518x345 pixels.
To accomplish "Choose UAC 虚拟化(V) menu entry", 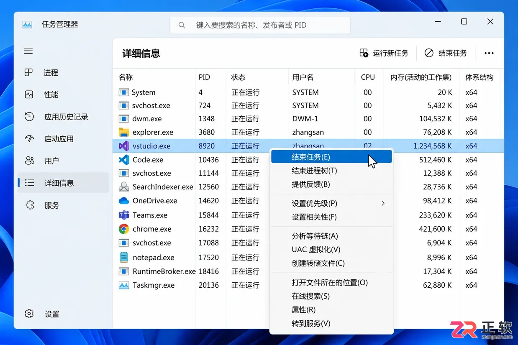I will click(x=331, y=249).
